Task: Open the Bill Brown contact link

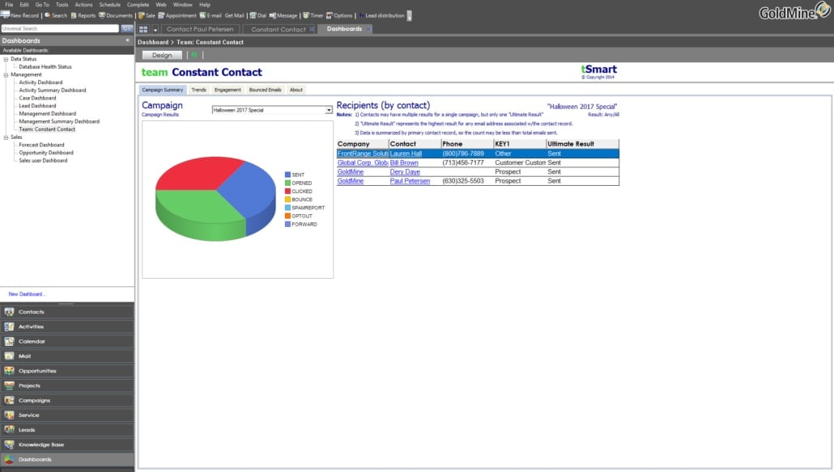Action: tap(404, 163)
